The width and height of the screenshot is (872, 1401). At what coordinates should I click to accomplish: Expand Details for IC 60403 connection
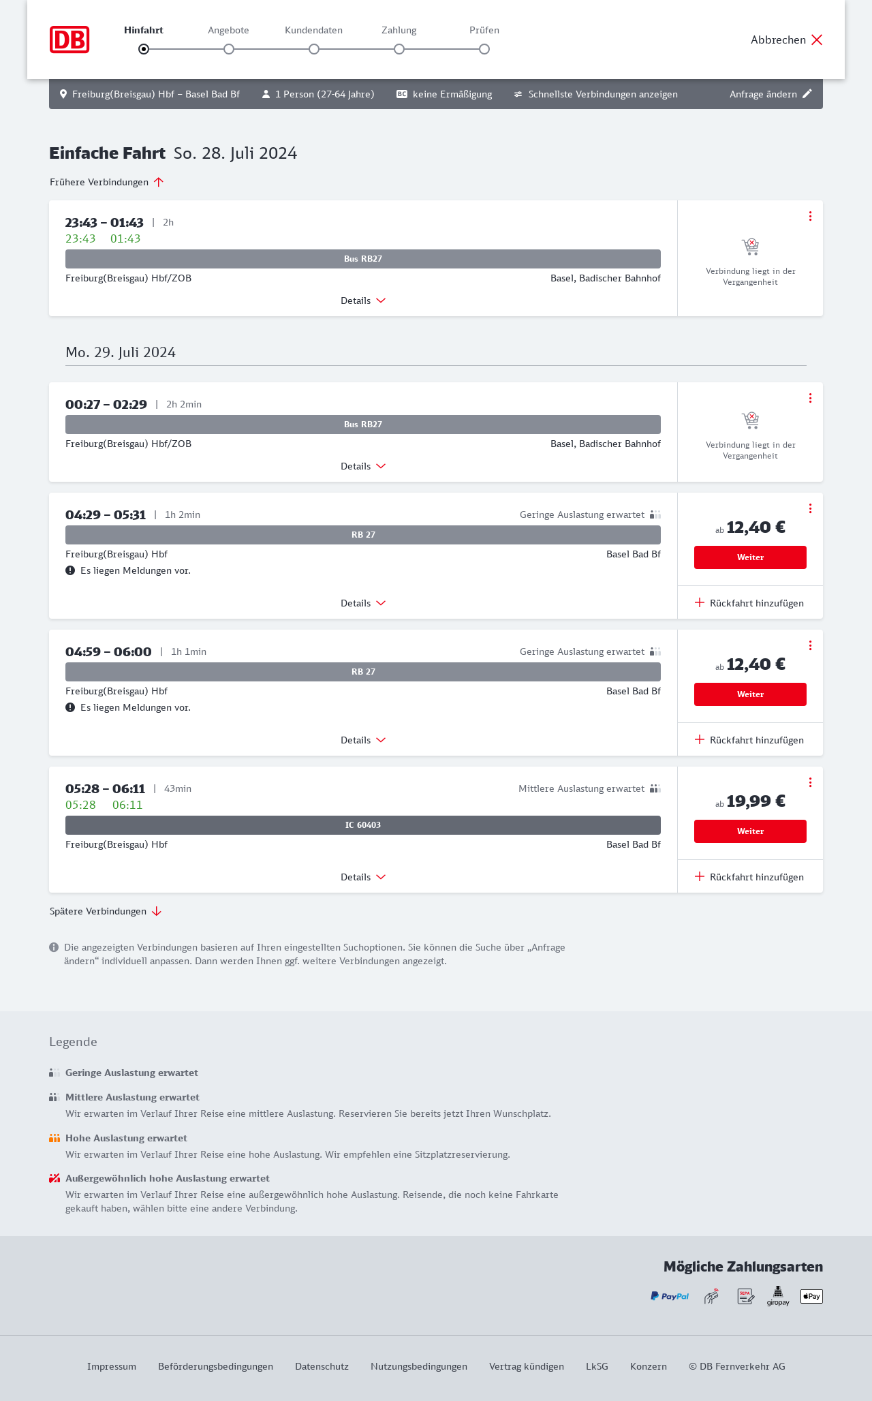click(363, 877)
